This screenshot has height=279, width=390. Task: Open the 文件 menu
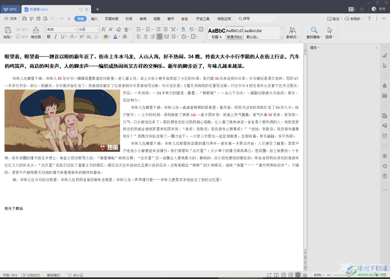pyautogui.click(x=11, y=19)
